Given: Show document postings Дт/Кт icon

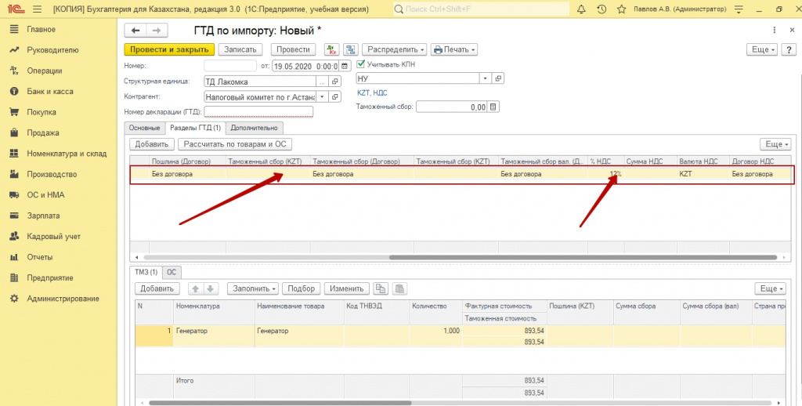Looking at the screenshot, I should point(332,49).
